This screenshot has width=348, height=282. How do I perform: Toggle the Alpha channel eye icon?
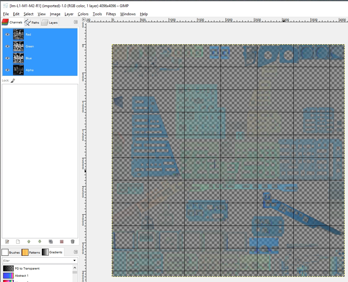7,70
